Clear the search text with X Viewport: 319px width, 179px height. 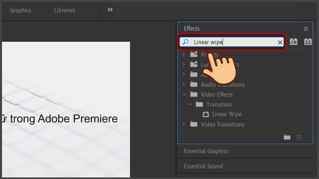tap(280, 42)
